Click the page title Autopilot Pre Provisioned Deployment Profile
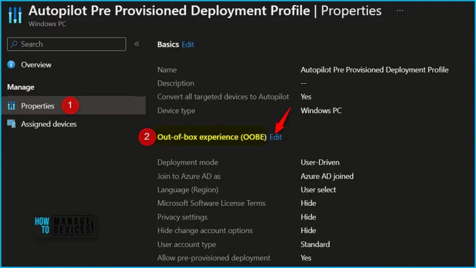The image size is (476, 268). pos(169,11)
